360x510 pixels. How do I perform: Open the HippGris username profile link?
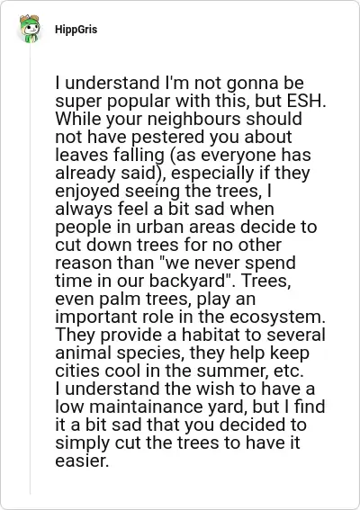pos(76,30)
